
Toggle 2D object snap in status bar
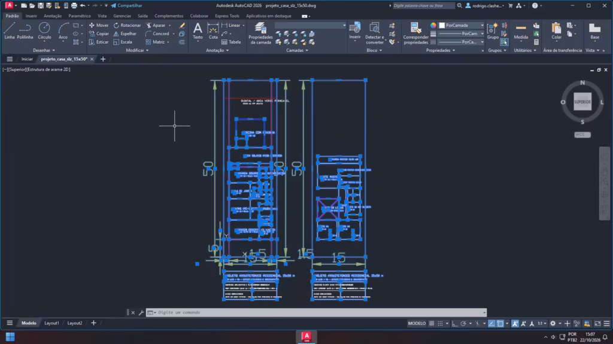(x=500, y=323)
